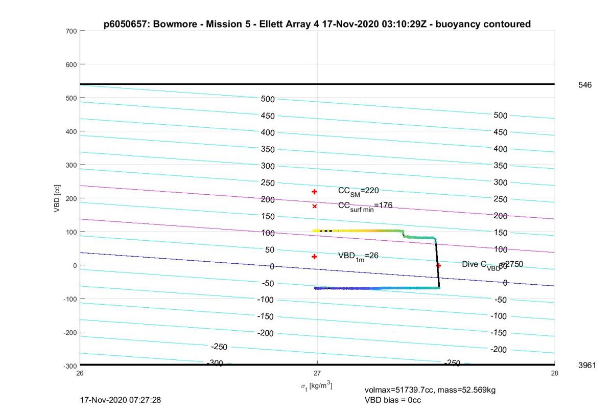Click the black vertical data segment near 27.5
This screenshot has height=411, width=613.
coord(437,263)
